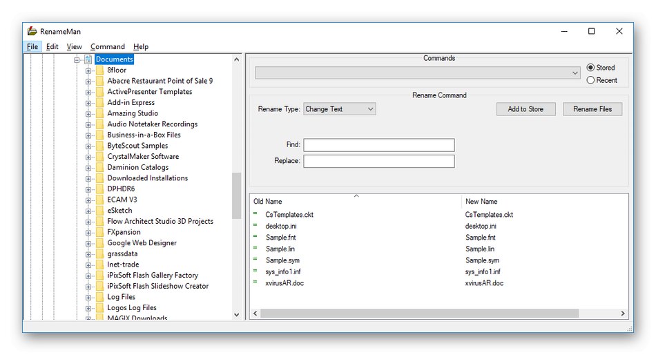
Task: Click status icon beside desktop.ini
Action: [255, 224]
